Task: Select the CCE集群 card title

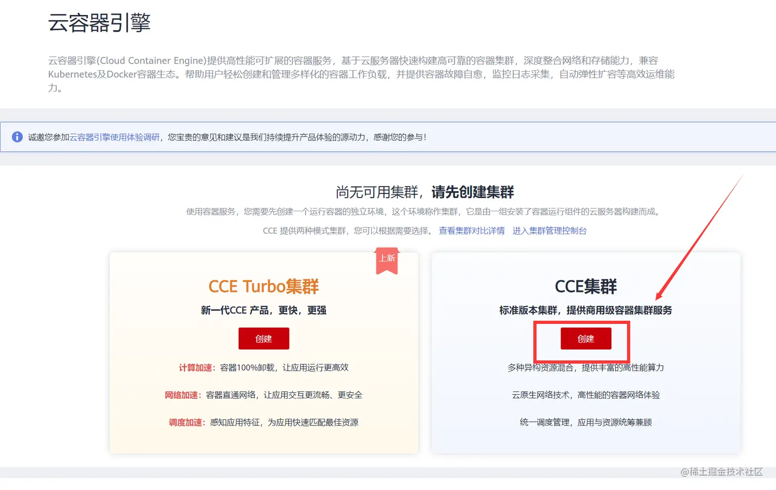Action: (586, 286)
